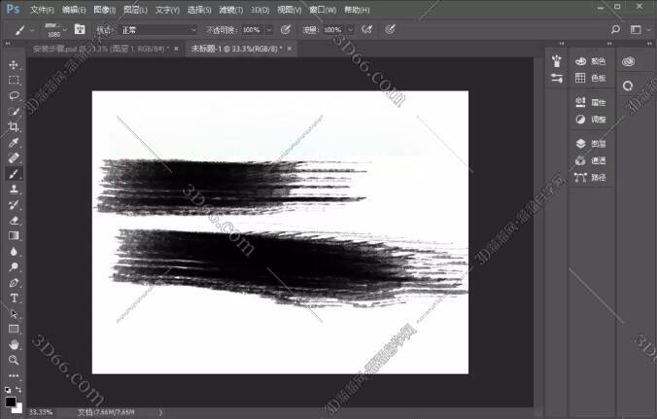Enable airbrush-style build-up button
The width and height of the screenshot is (657, 419).
364,30
